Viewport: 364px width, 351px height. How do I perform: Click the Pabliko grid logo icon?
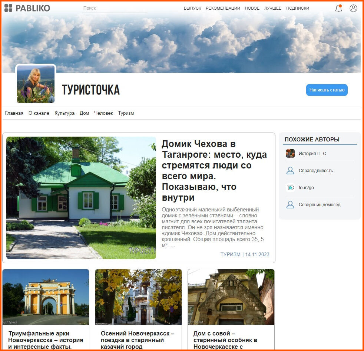pyautogui.click(x=8, y=7)
